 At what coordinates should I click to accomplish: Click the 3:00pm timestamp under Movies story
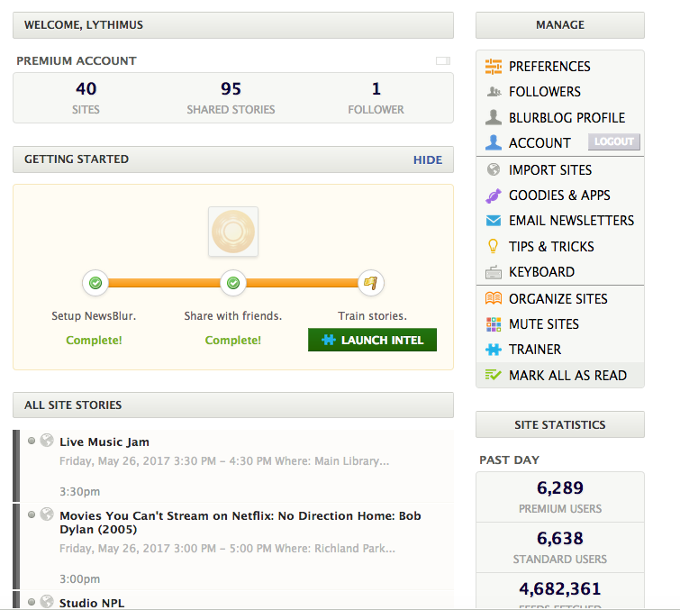tap(80, 579)
